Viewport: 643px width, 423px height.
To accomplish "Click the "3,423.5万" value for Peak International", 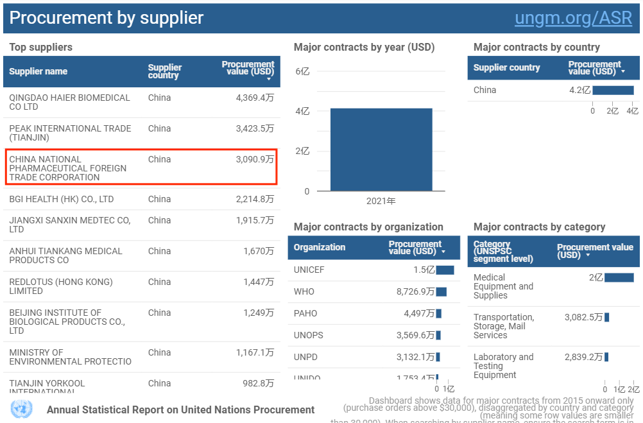I will pyautogui.click(x=255, y=128).
